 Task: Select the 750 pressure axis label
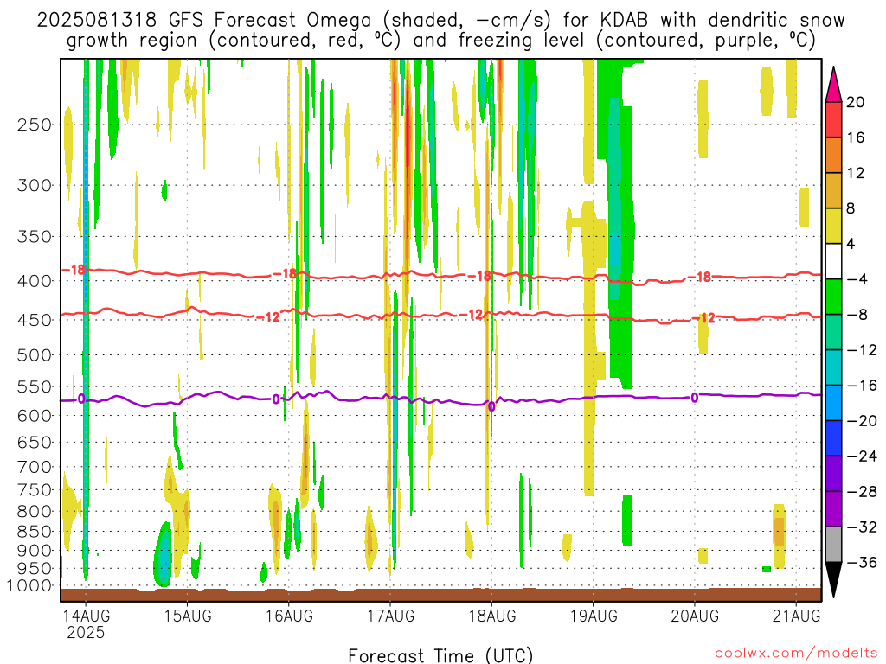tap(35, 490)
